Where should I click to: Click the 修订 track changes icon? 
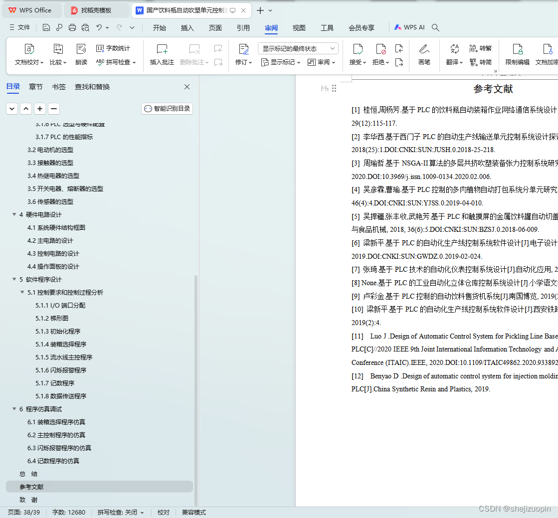244,49
